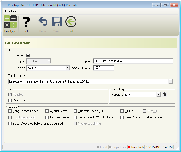Click the green Exit arrow icon
Viewport: 181px width, 152px height.
click(71, 22)
